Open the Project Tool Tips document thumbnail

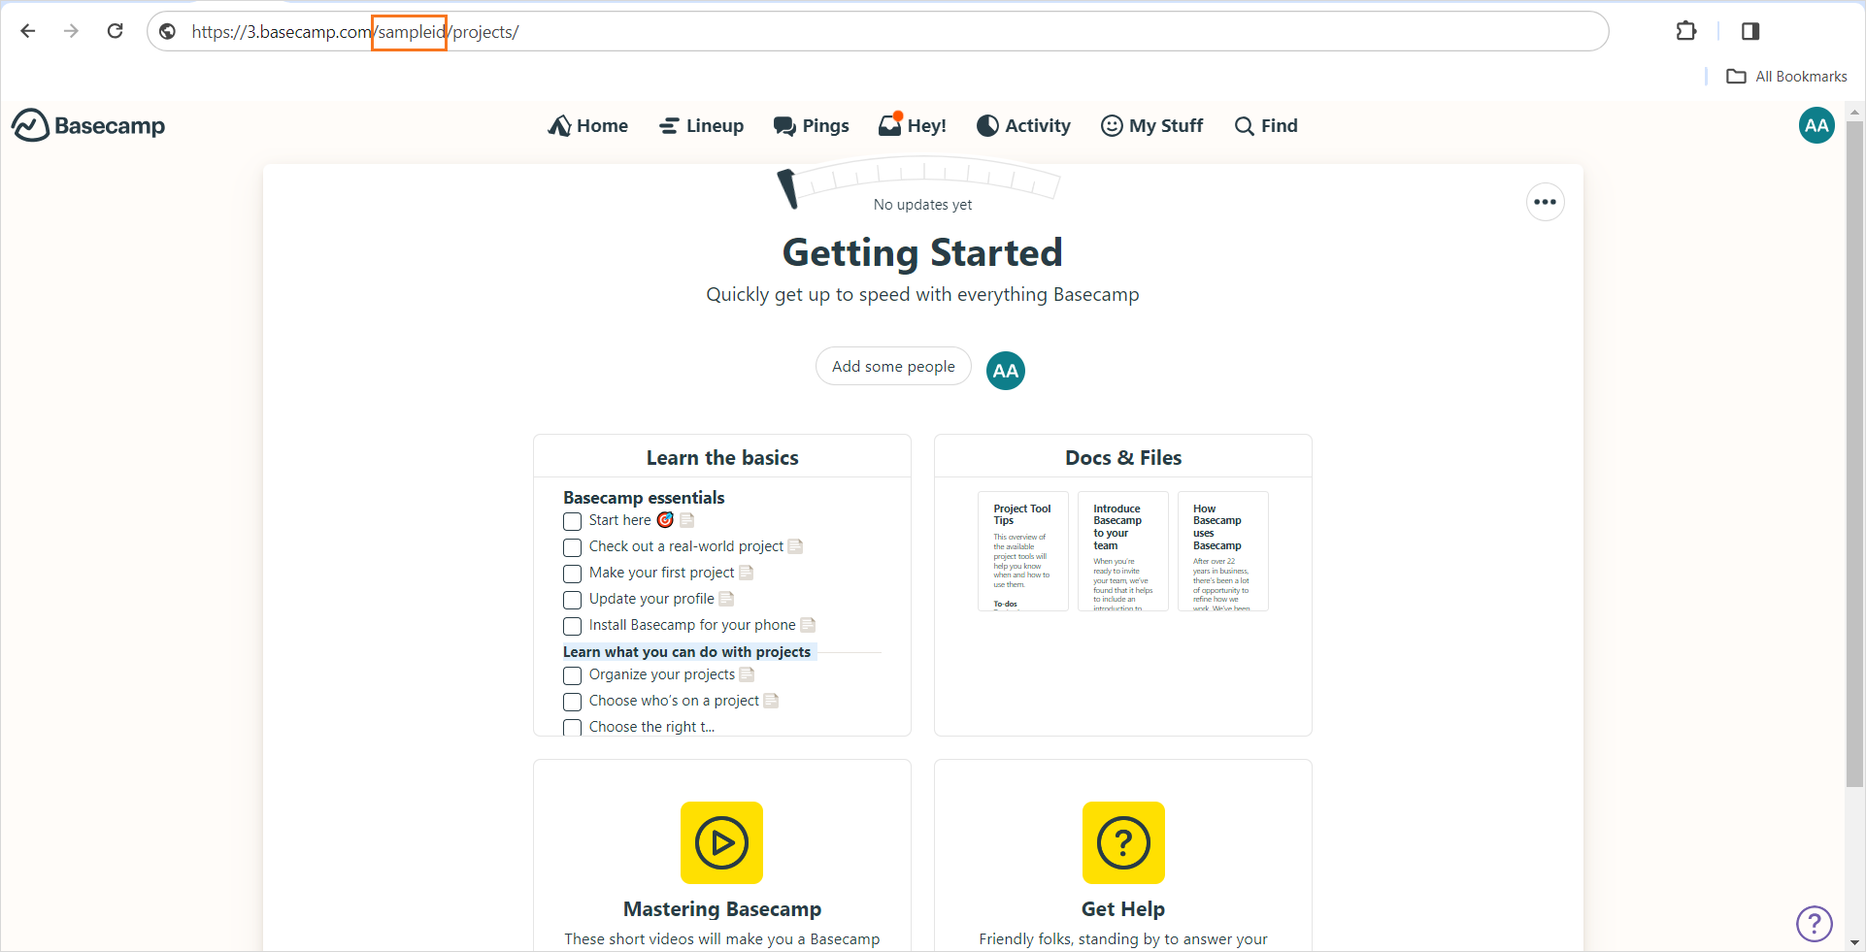point(1023,551)
